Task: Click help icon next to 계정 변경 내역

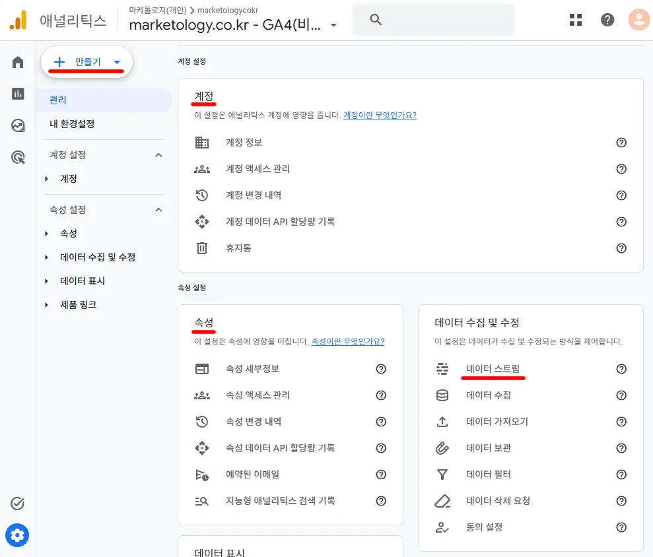Action: 621,195
